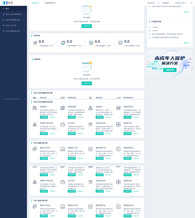Click the 累计风险文本 document icon
Image resolution: width=195 pixels, height=218 pixels.
click(35, 43)
